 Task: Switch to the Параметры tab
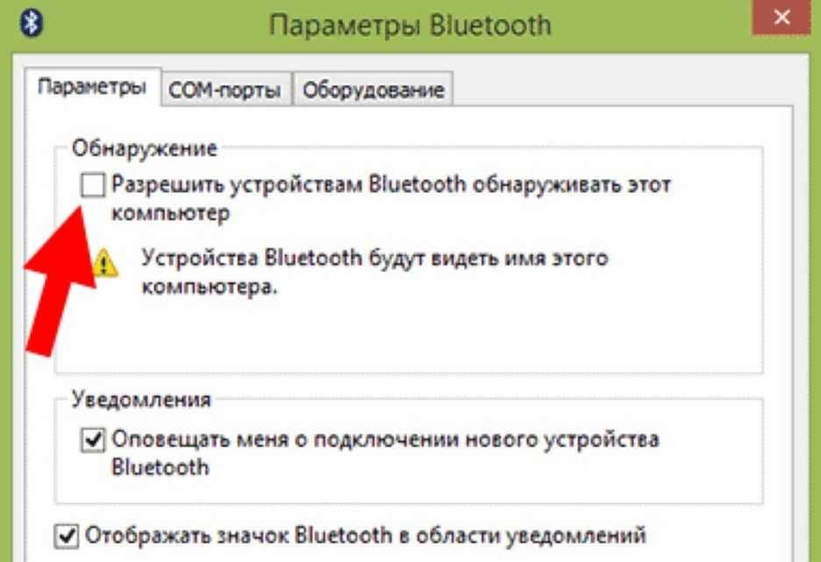tap(92, 87)
